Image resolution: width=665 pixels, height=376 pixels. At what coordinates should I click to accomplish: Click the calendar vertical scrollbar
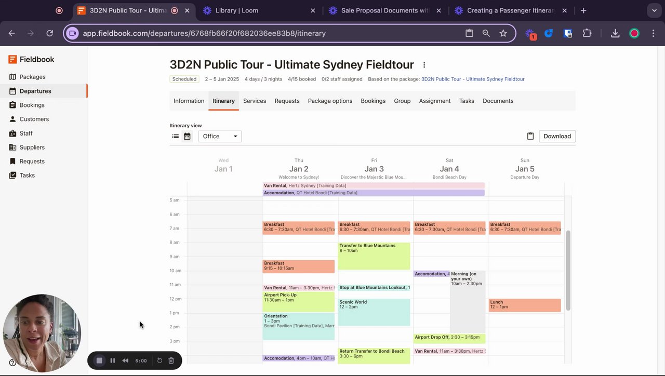[x=568, y=270]
